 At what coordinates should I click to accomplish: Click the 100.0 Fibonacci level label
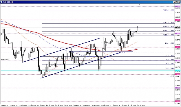[x=170, y=43]
